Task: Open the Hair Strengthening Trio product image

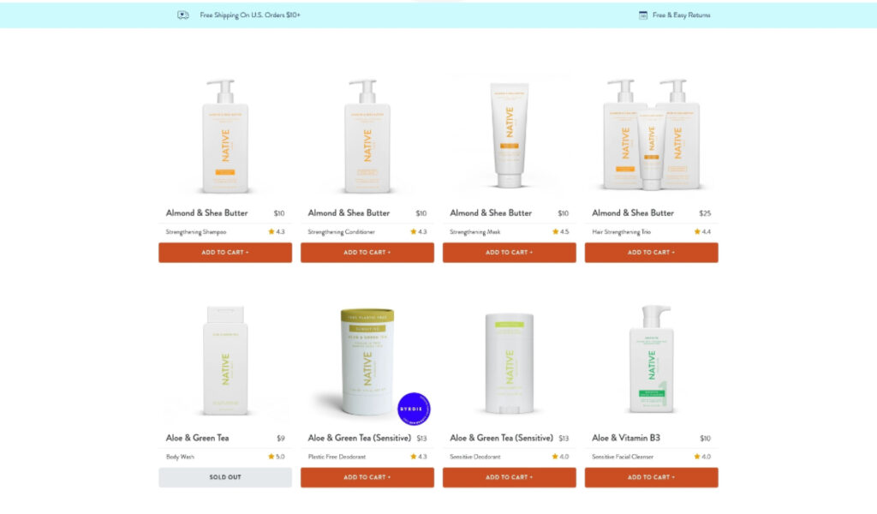Action: [652, 134]
